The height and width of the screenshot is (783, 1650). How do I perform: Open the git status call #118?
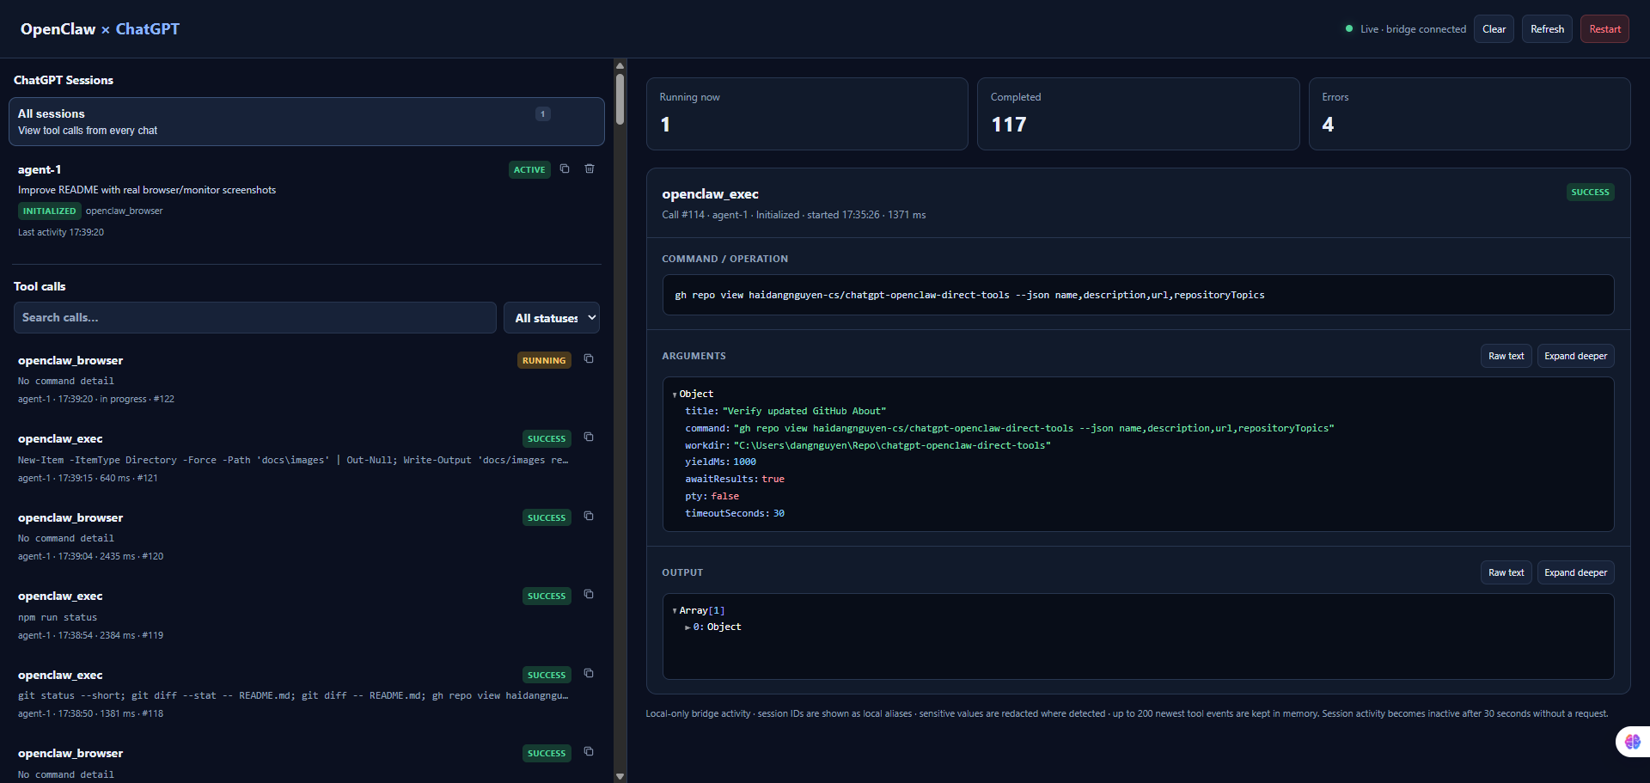(307, 694)
